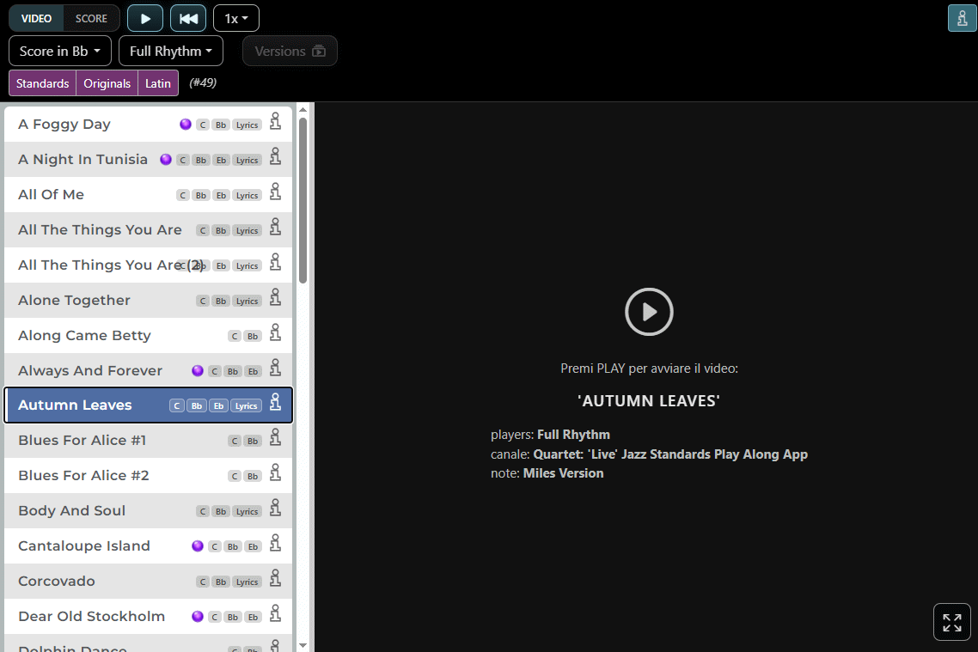The height and width of the screenshot is (652, 978).
Task: Click the rewind to start button
Action: 187,18
